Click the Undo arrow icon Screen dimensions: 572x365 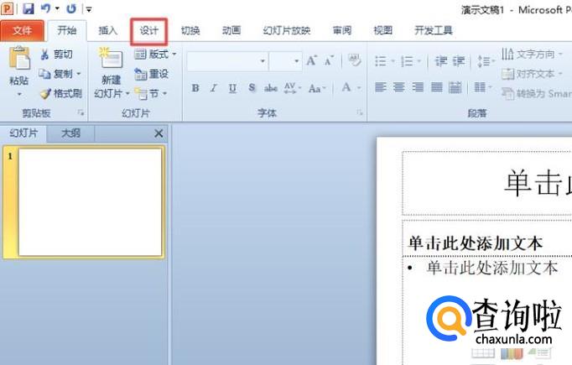(45, 8)
